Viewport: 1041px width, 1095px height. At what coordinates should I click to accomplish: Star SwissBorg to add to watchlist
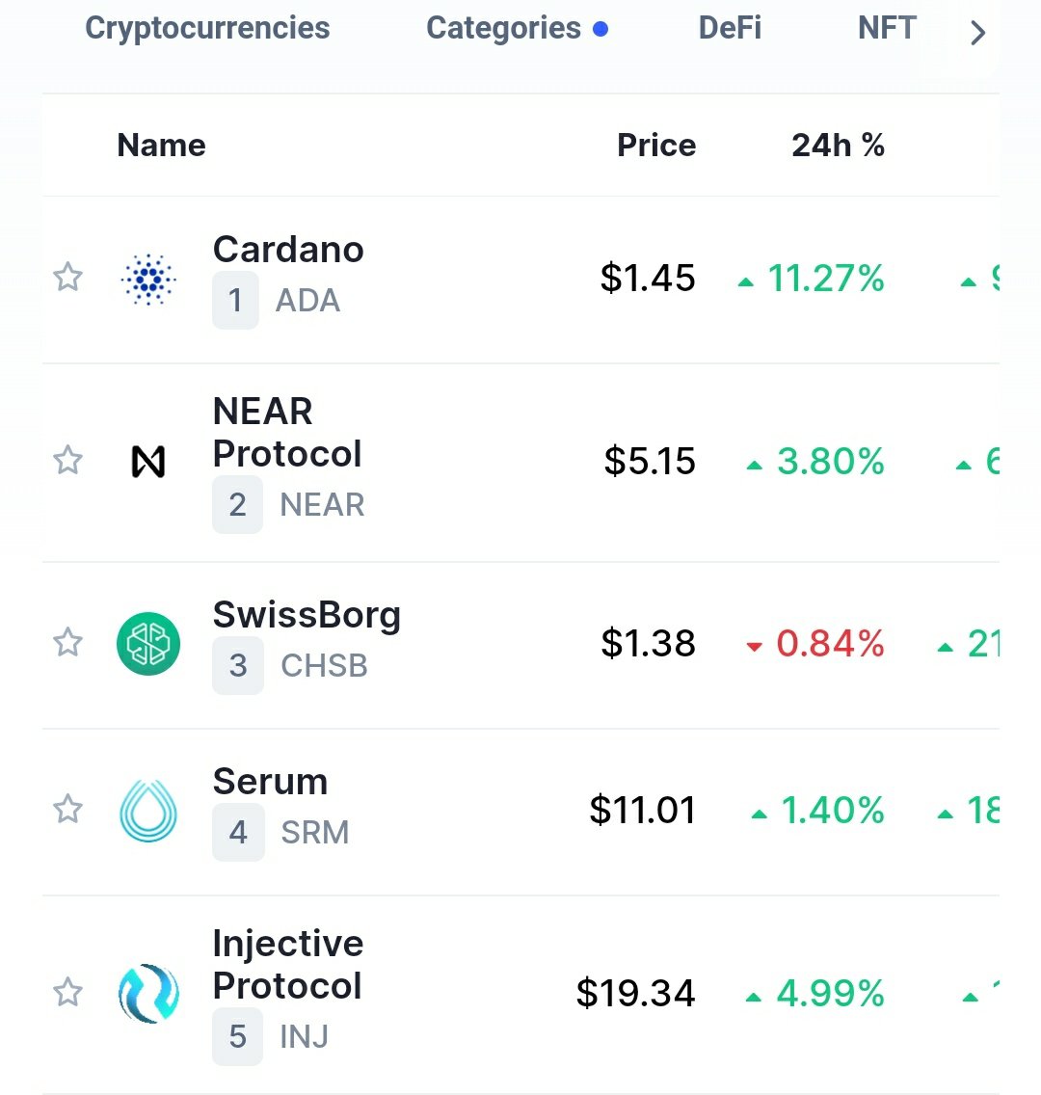click(67, 642)
